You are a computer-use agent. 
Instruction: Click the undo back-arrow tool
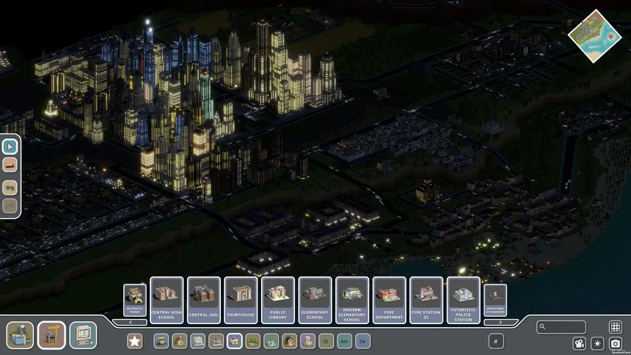10,188
